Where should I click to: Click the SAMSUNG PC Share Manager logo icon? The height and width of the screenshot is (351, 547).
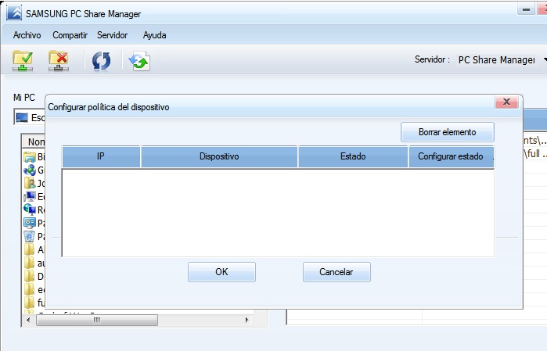pos(14,13)
